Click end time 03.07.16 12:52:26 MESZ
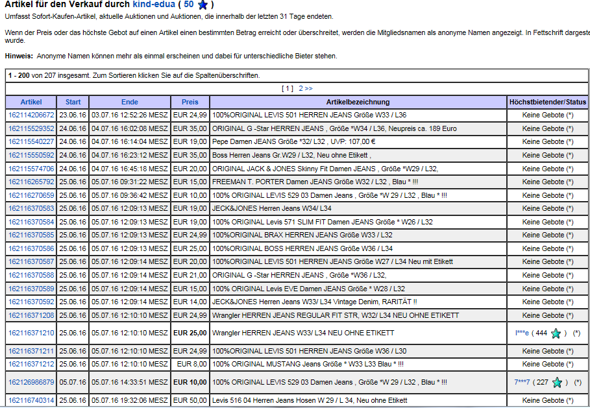Image resolution: width=590 pixels, height=408 pixels. click(x=130, y=115)
